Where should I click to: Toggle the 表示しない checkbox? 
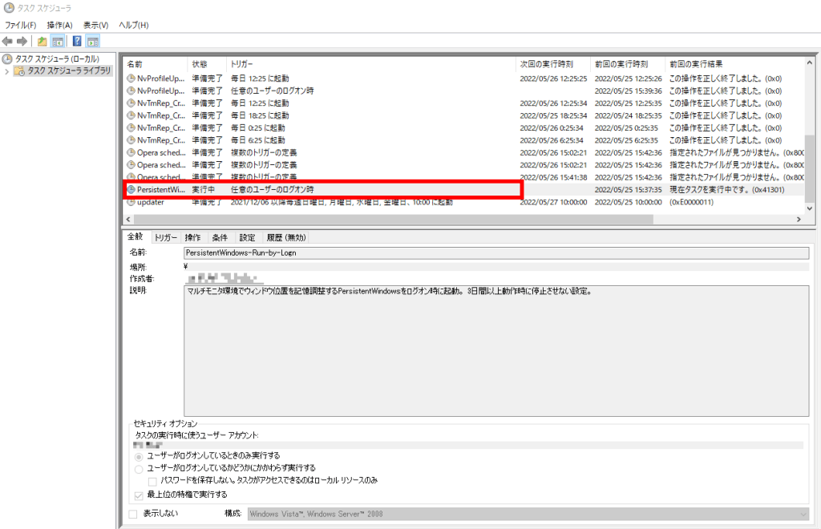point(133,514)
